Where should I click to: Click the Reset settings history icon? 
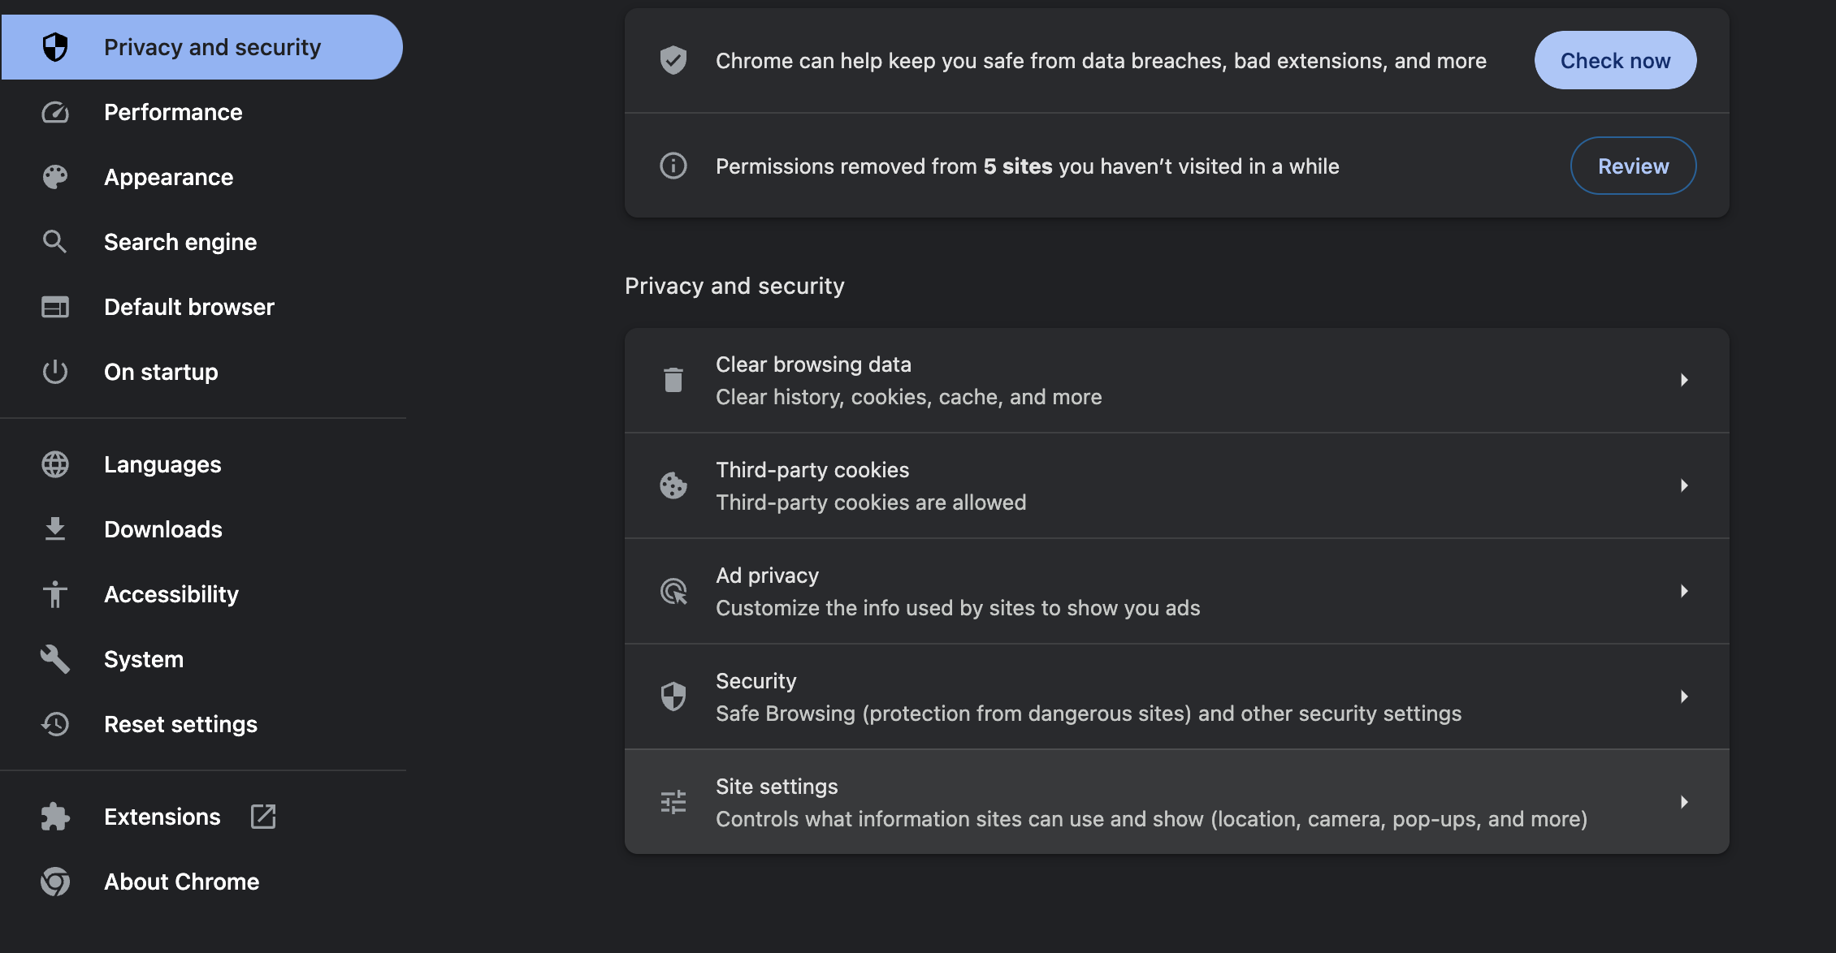point(55,724)
